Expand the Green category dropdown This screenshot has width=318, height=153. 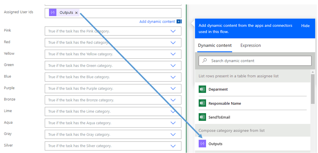pyautogui.click(x=173, y=66)
